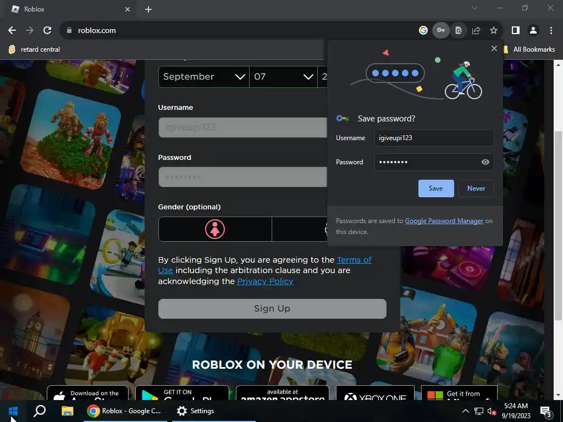Open the Privacy Policy link
563x422 pixels.
click(265, 281)
